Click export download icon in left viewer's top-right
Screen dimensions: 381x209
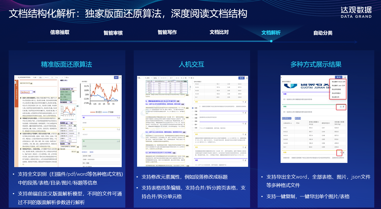(120, 77)
